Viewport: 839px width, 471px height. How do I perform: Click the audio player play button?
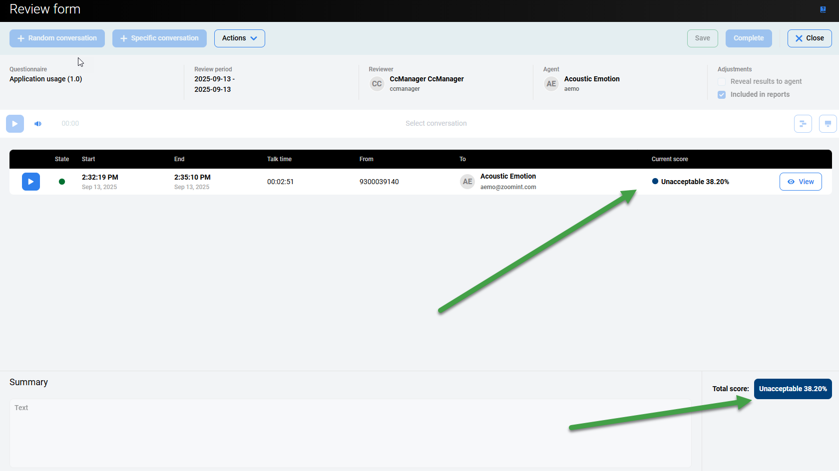(x=15, y=124)
